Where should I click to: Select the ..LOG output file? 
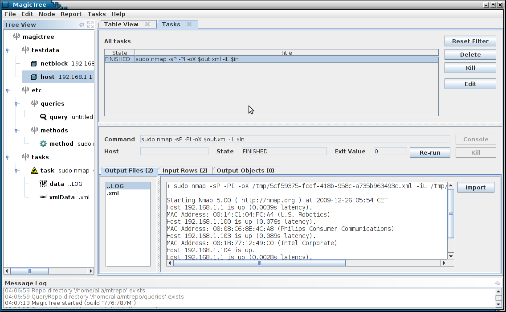tap(128, 186)
